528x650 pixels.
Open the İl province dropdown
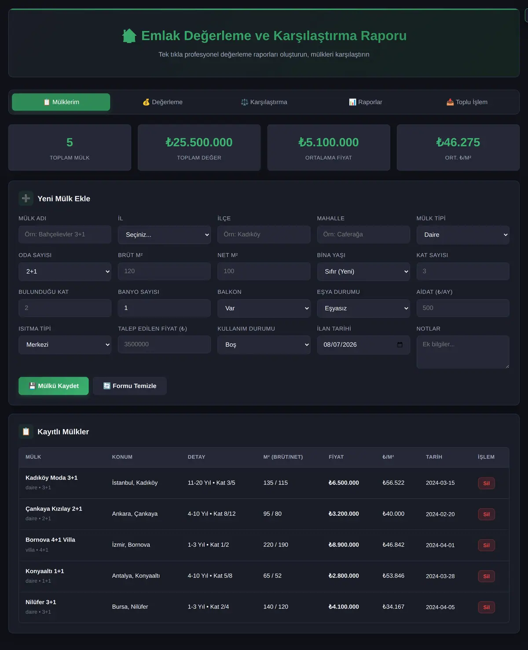coord(165,235)
